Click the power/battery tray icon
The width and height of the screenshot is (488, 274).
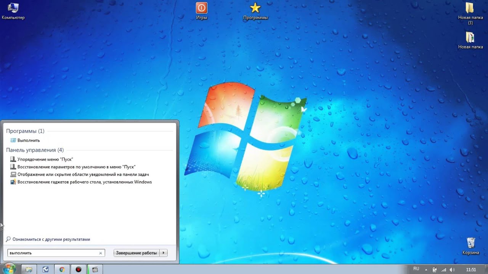(435, 269)
